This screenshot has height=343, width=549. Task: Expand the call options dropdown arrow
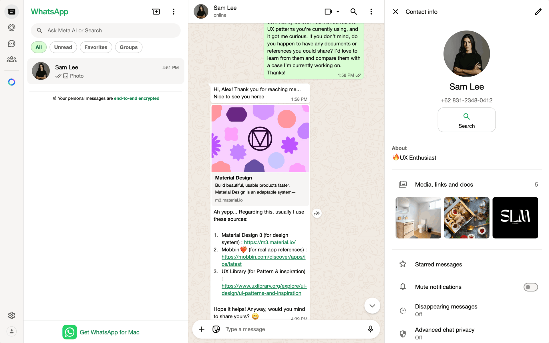coord(338,12)
